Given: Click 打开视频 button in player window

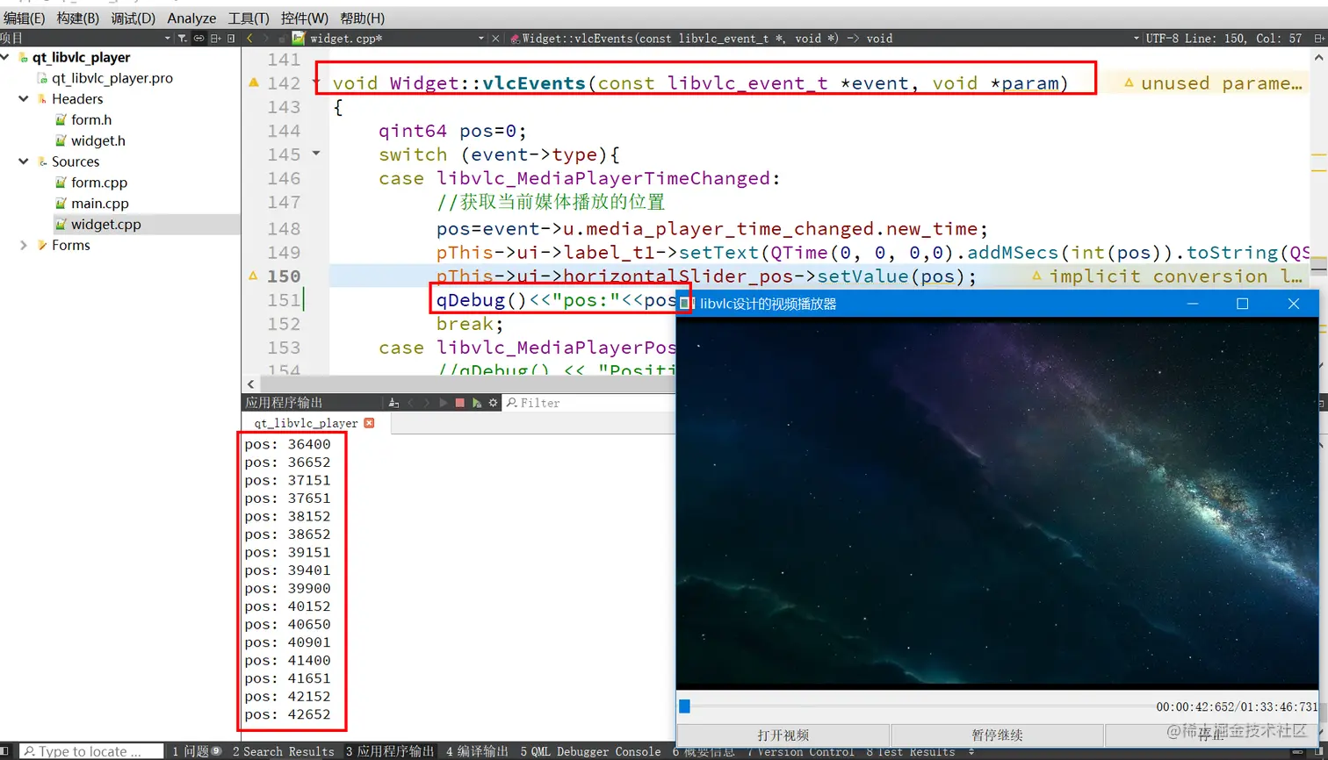Looking at the screenshot, I should [x=783, y=735].
